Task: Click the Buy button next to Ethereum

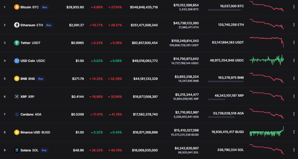Action: point(49,25)
